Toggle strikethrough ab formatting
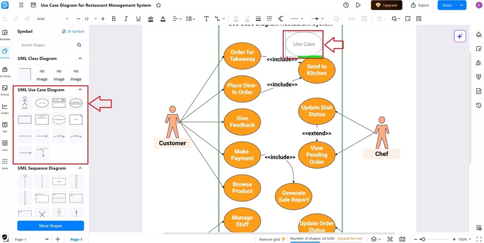This screenshot has height=243, width=484. click(x=151, y=19)
